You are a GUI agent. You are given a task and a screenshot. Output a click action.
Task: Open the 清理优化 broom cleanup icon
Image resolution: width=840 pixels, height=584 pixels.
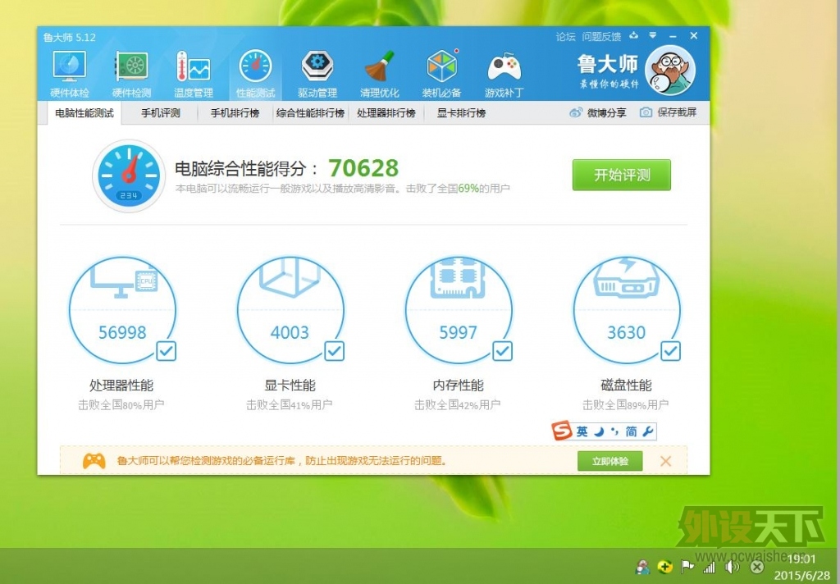click(x=379, y=66)
